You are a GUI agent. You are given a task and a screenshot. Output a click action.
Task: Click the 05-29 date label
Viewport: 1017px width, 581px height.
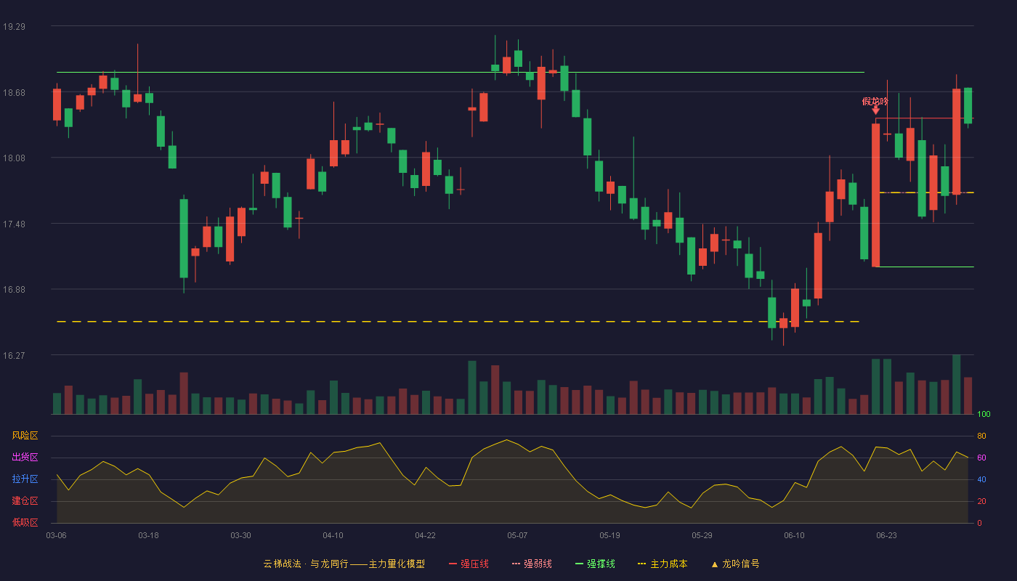coord(702,535)
